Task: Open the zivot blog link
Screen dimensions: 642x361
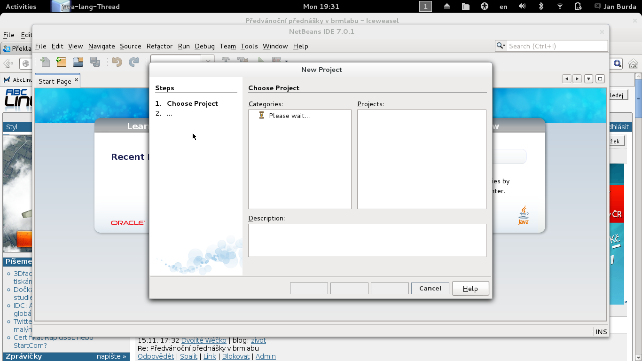Action: tap(258, 340)
